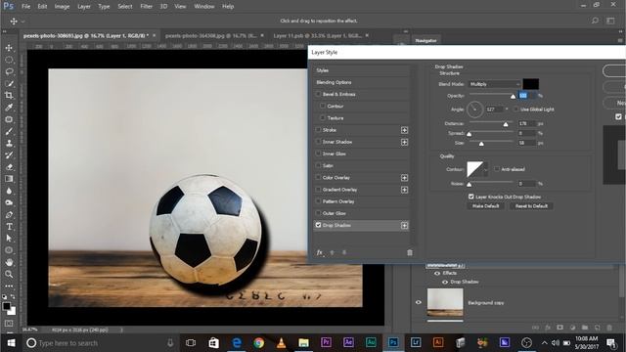
Task: Open the Filter menu
Action: (x=146, y=7)
